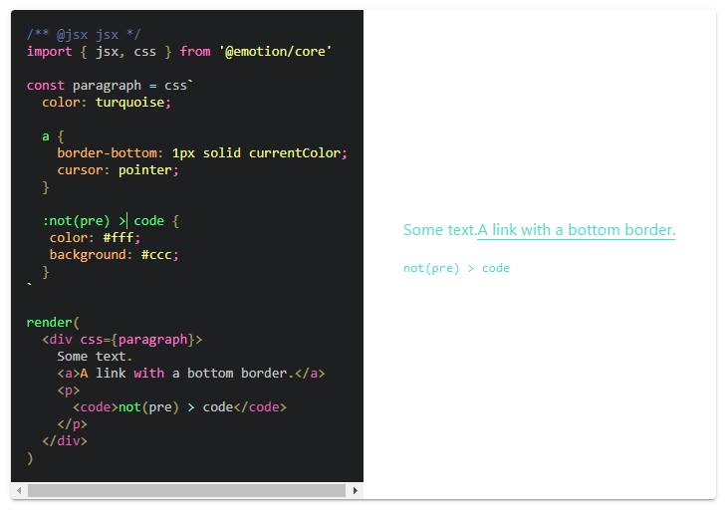Viewport: 728px width, 517px height.
Task: Click the scrollbar left arrow
Action: (19, 490)
